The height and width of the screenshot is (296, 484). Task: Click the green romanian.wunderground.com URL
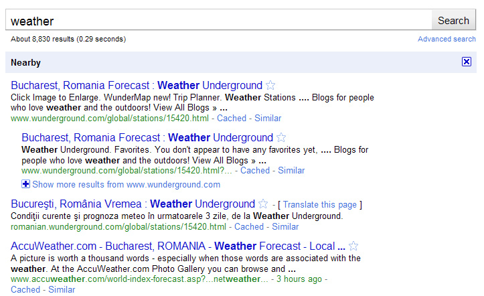[118, 226]
